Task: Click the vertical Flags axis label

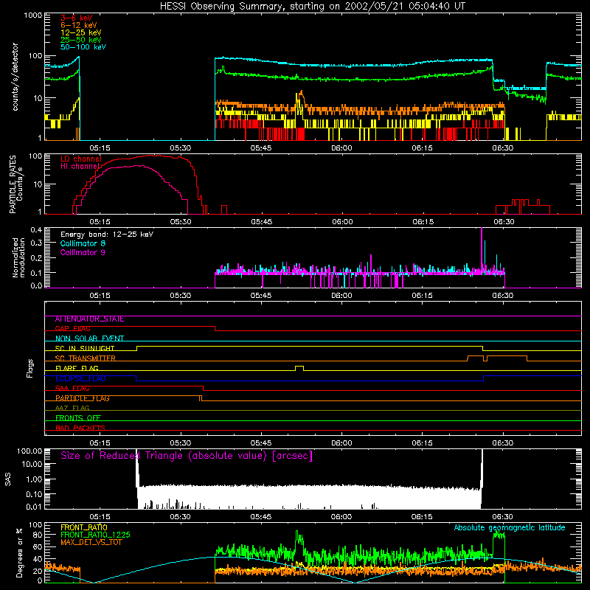Action: tap(29, 368)
